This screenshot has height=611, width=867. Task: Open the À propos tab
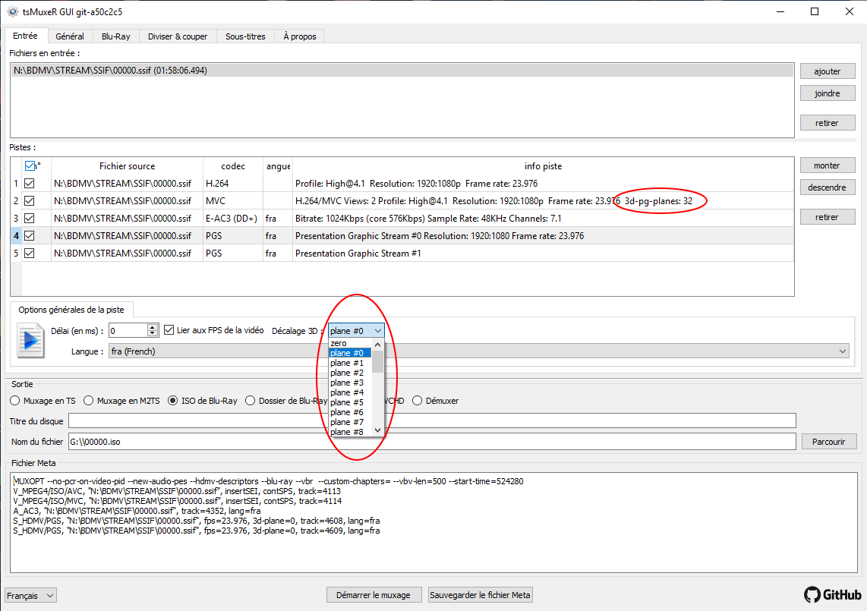pyautogui.click(x=300, y=36)
